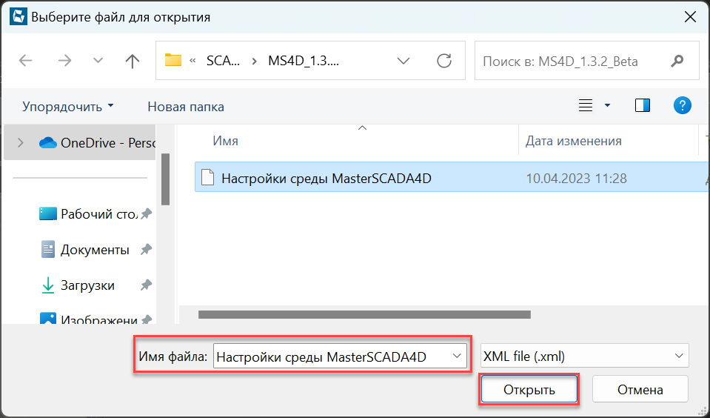This screenshot has height=418, width=710.
Task: Refresh the current folder view
Action: [x=444, y=61]
